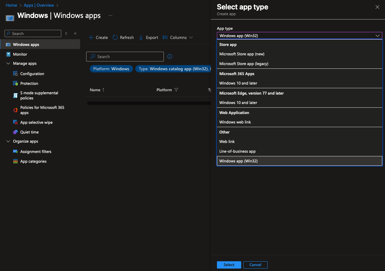Click the Apps | Overview breadcrumb link

tap(39, 5)
